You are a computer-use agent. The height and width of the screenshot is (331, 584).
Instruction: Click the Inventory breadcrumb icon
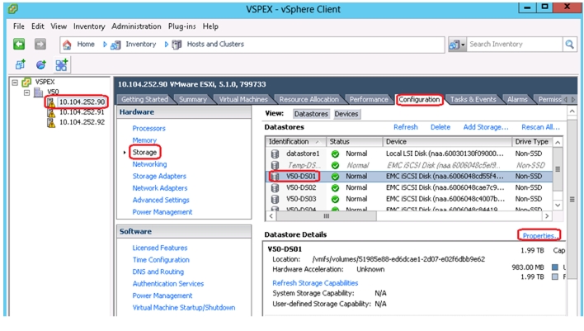click(x=115, y=45)
